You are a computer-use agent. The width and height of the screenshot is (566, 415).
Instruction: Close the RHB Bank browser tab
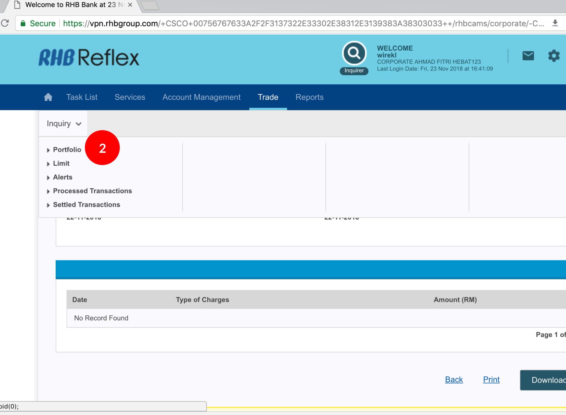click(130, 5)
